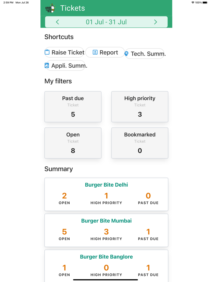The height and width of the screenshot is (282, 211).
Task: Select the Open tickets filter card
Action: pos(73,143)
